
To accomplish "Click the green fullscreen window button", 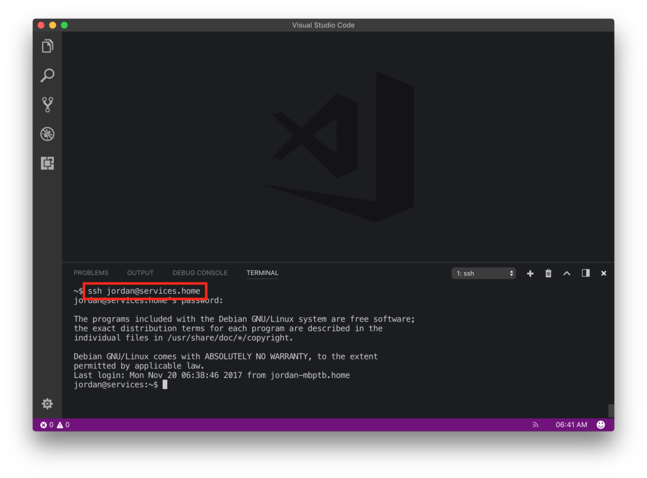I will tap(65, 25).
